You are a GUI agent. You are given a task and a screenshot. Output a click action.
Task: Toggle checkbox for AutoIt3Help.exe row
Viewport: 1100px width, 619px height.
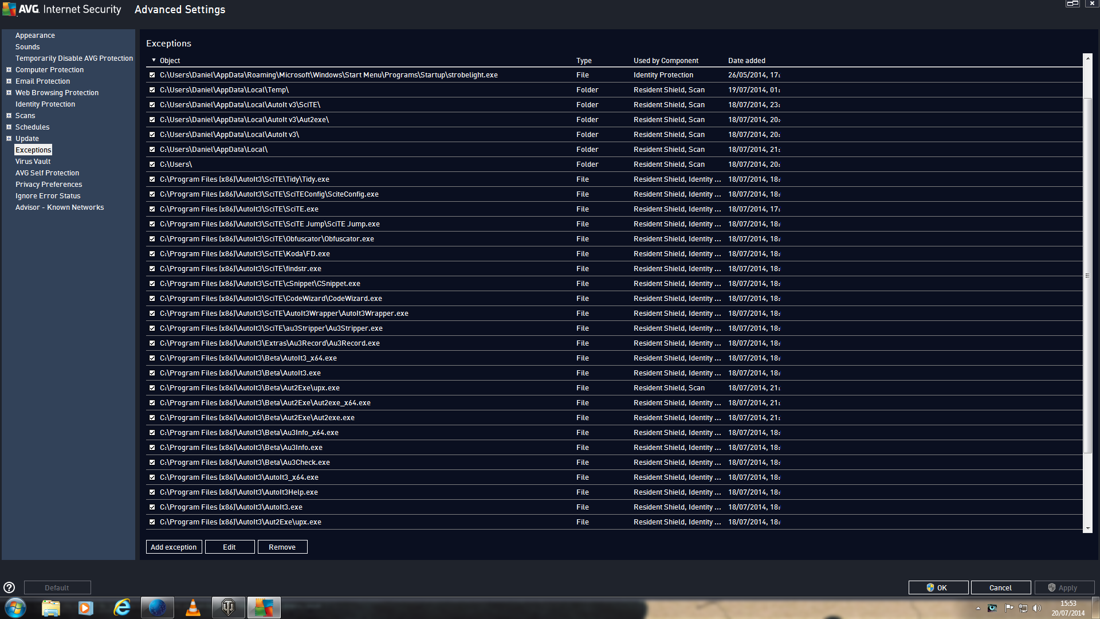click(x=152, y=492)
